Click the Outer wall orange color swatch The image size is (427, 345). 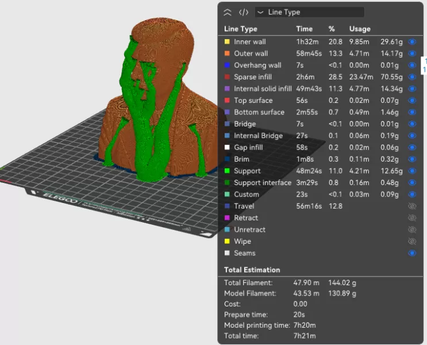coord(227,53)
